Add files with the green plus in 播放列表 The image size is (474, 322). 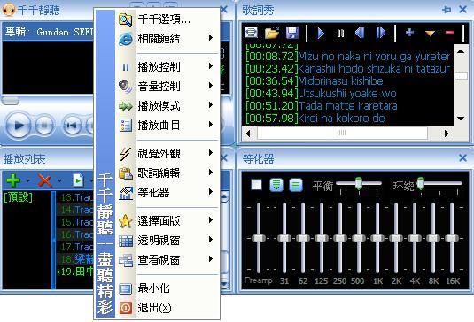[x=13, y=180]
